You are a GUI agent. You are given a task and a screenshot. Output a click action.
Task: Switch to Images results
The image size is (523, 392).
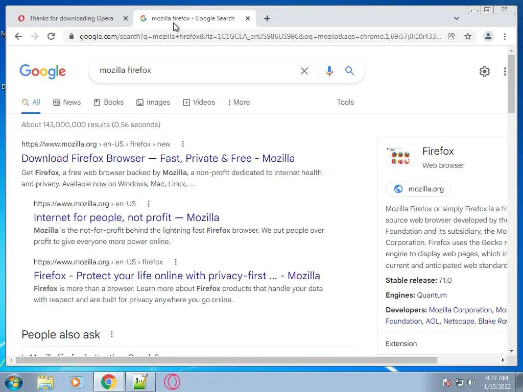point(153,102)
